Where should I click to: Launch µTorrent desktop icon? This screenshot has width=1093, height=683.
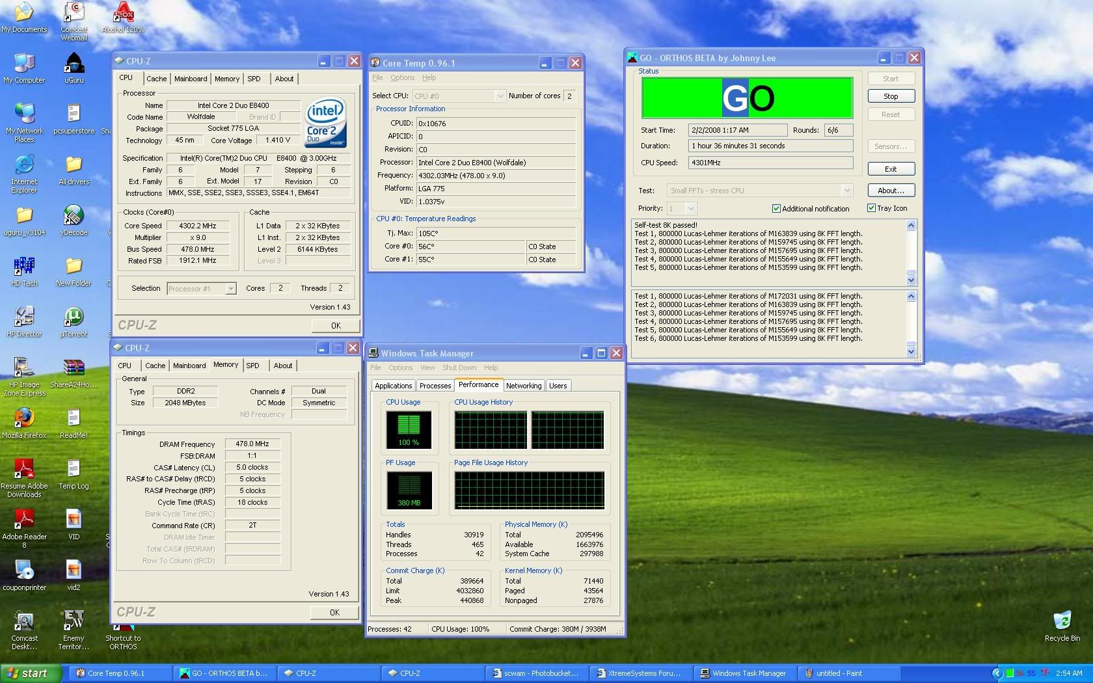tap(74, 321)
